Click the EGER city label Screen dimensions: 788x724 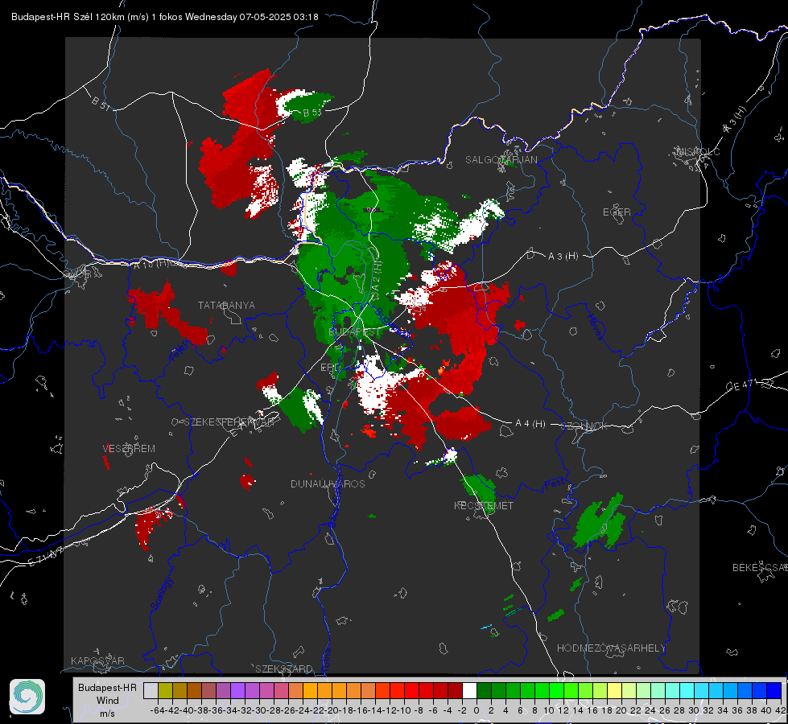(x=617, y=212)
